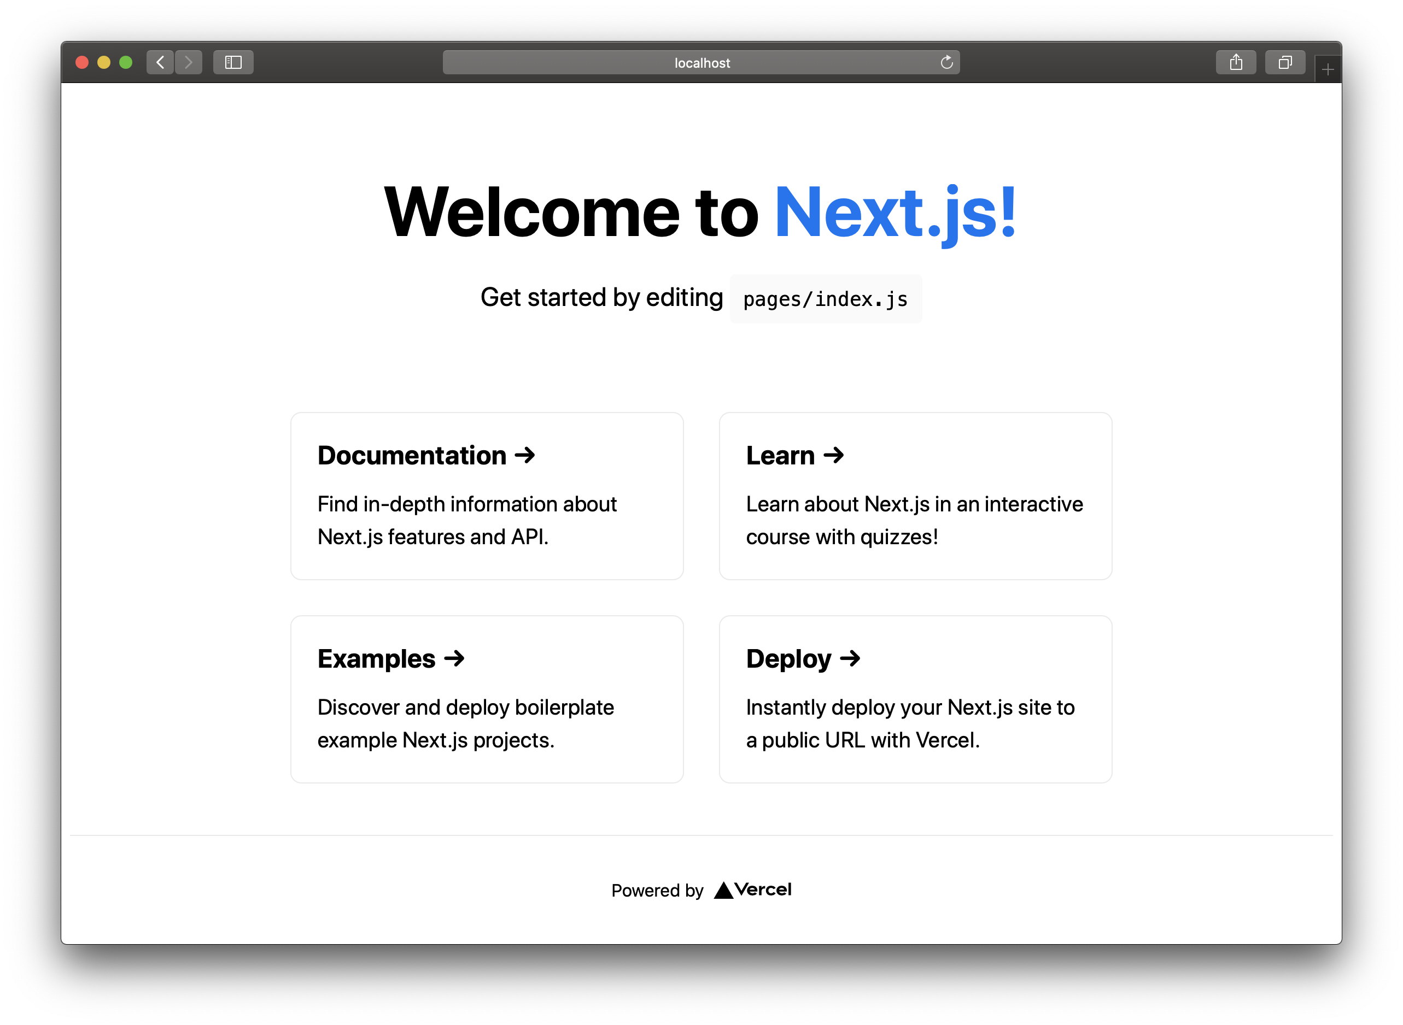Open the Documentation card
Screen dimensions: 1403x1025
point(487,496)
